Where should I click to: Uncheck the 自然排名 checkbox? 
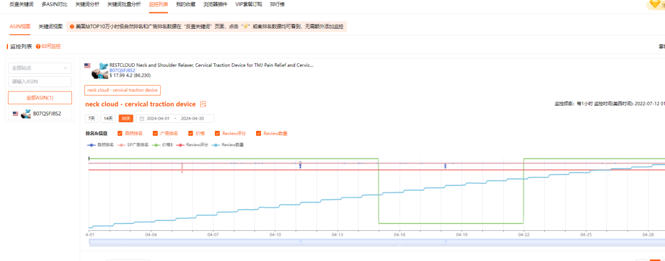coord(120,133)
